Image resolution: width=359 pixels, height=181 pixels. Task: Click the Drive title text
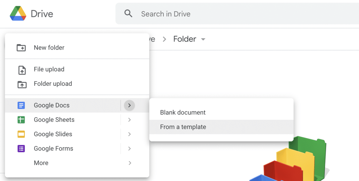[x=42, y=14]
